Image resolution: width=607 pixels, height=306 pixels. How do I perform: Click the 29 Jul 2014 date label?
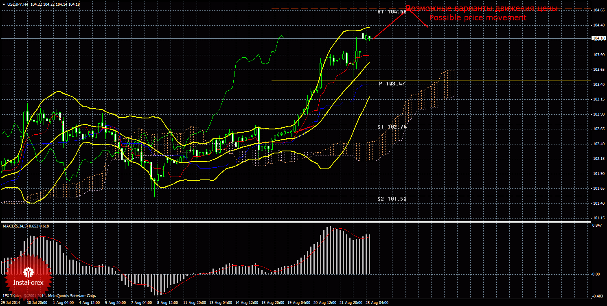click(10, 303)
